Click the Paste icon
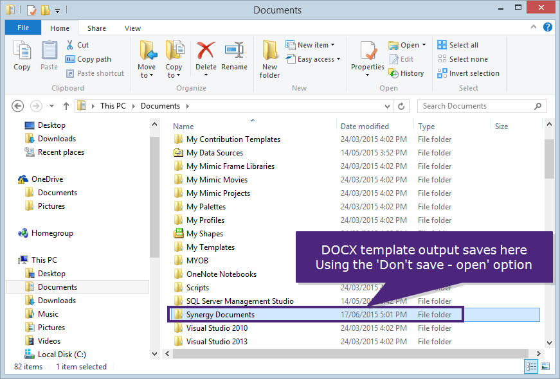The height and width of the screenshot is (379, 560). [x=49, y=57]
